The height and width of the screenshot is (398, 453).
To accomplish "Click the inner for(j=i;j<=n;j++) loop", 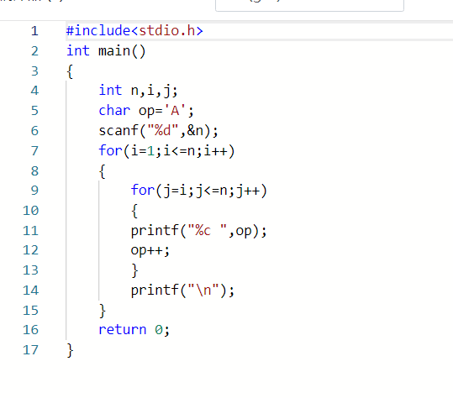I will pyautogui.click(x=198, y=191).
